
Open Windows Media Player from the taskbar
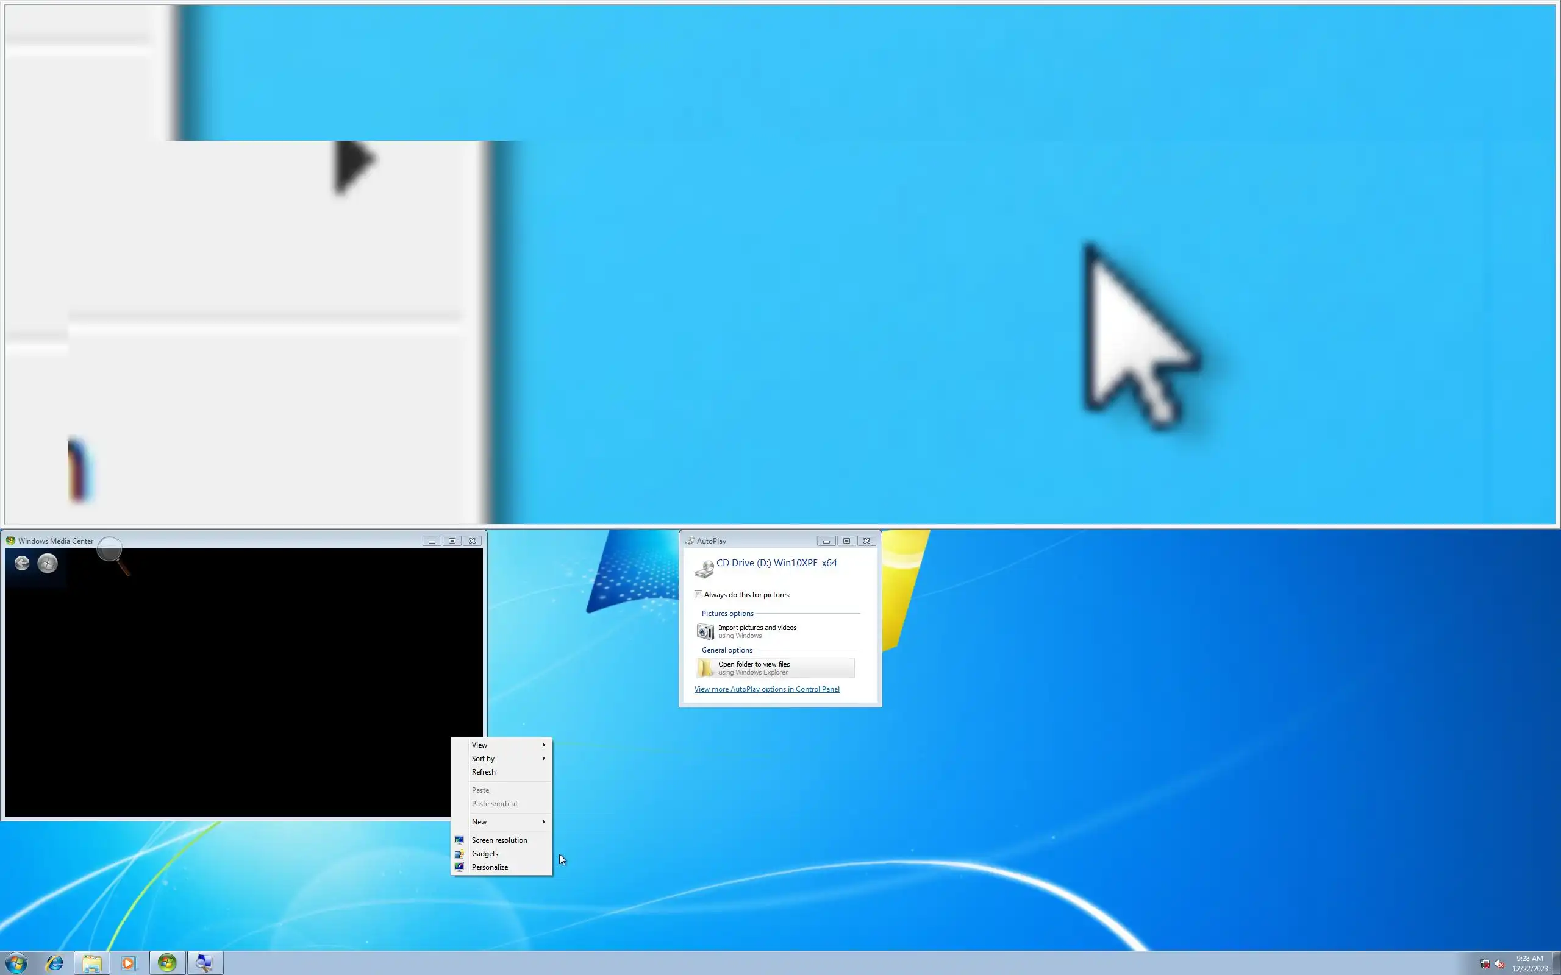[129, 963]
